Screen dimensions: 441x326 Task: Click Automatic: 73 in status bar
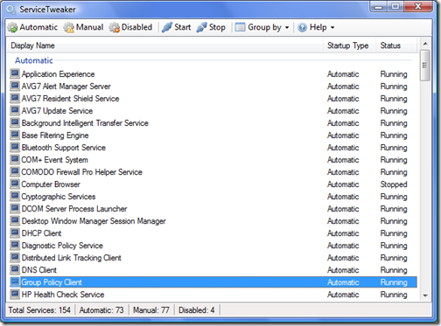(x=101, y=310)
